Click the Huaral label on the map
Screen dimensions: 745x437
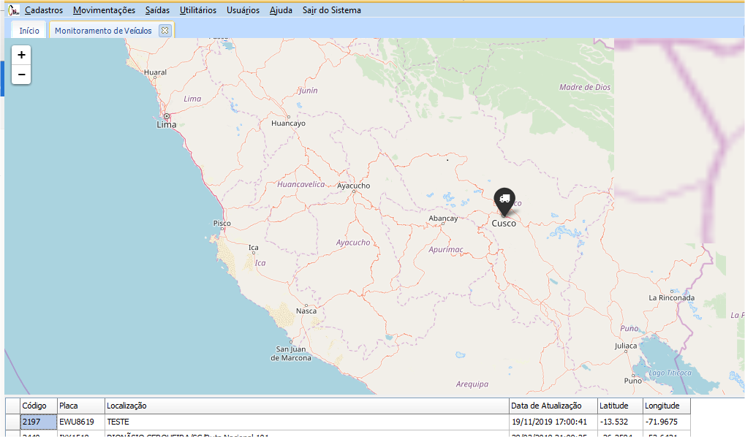tap(156, 72)
